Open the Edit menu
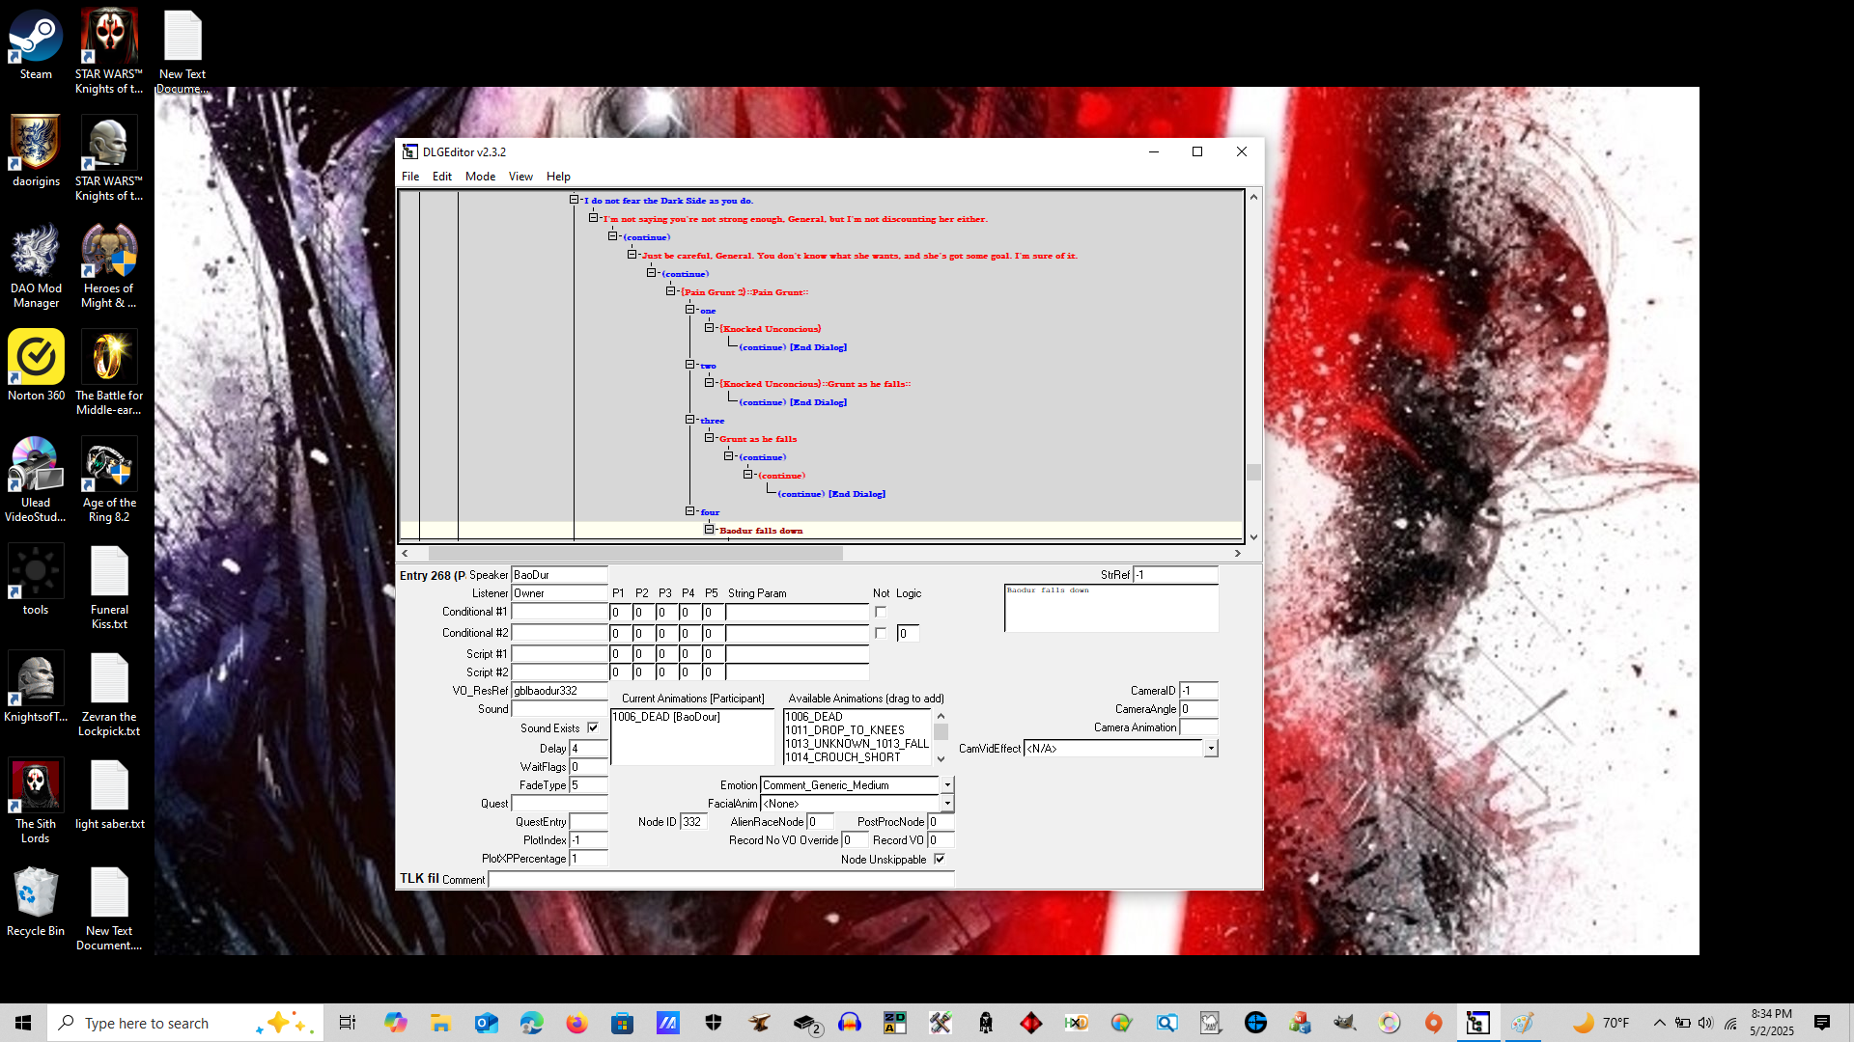Viewport: 1854px width, 1042px height. tap(442, 177)
